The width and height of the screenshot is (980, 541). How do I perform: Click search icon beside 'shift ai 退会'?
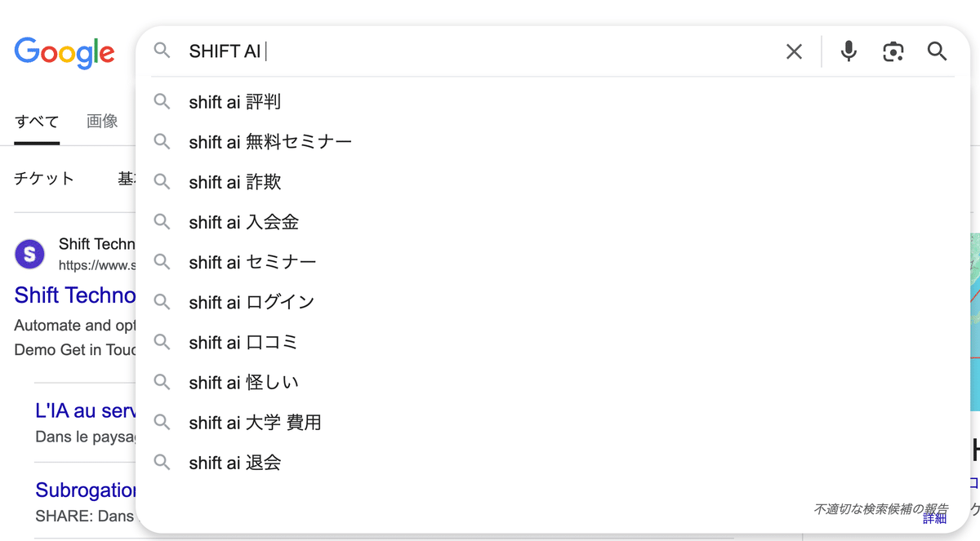pos(163,463)
